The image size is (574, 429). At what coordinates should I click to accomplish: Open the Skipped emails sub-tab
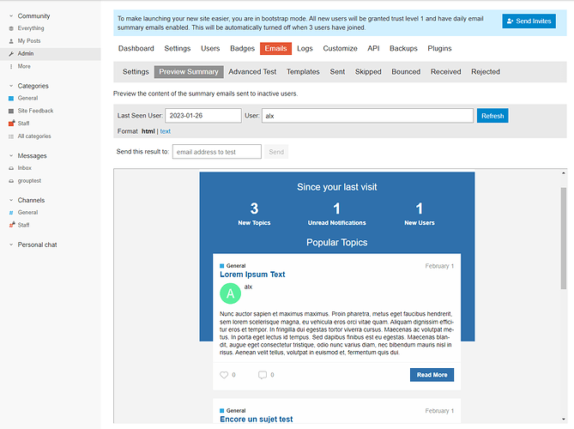click(368, 72)
